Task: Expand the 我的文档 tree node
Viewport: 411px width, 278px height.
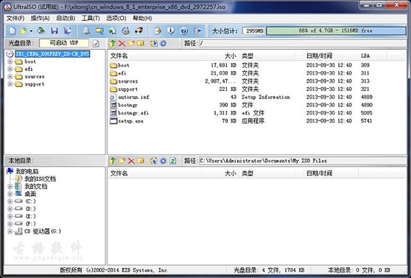Action: 10,186
